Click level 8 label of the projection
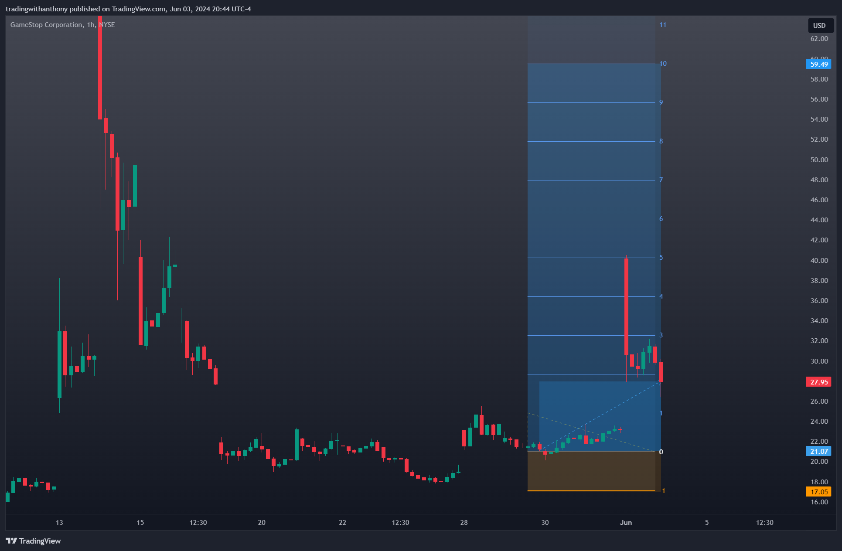 tap(661, 141)
